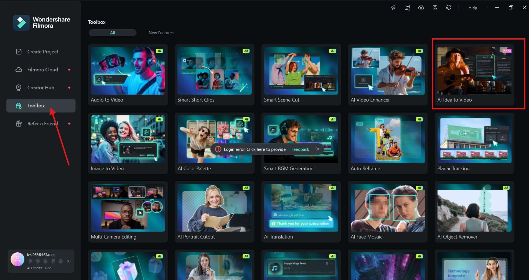This screenshot has width=529, height=280.
Task: Open the Technology template thumbnail
Action: [x=474, y=266]
